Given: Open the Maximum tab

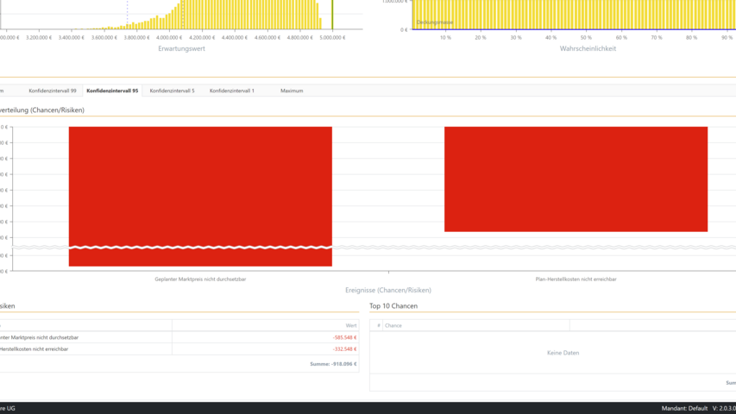Looking at the screenshot, I should (x=292, y=91).
